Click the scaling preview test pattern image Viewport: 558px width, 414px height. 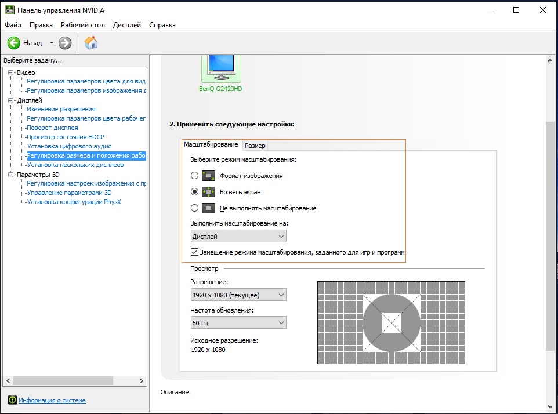click(x=391, y=322)
